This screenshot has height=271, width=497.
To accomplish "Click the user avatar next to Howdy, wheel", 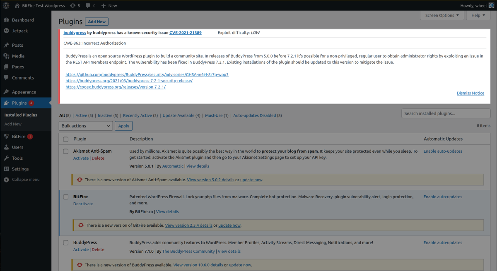I will click(x=491, y=5).
